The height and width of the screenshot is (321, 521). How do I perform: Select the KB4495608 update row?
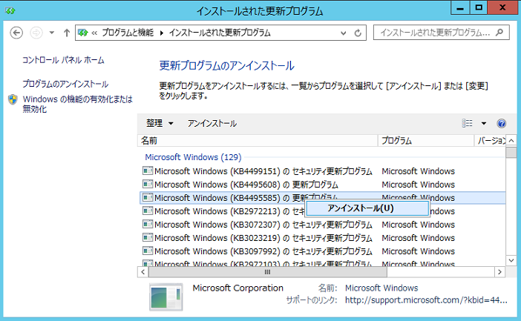coord(322,185)
